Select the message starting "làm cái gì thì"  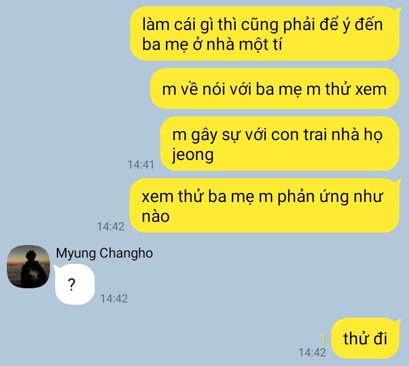point(265,33)
